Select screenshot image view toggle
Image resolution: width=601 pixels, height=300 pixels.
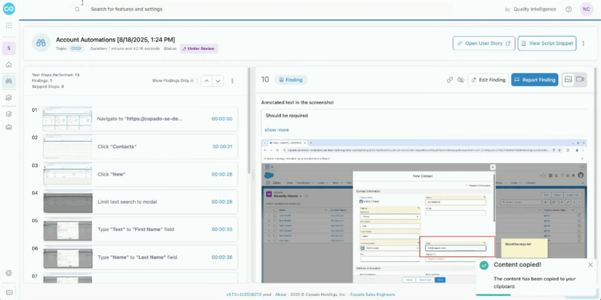pyautogui.click(x=568, y=80)
